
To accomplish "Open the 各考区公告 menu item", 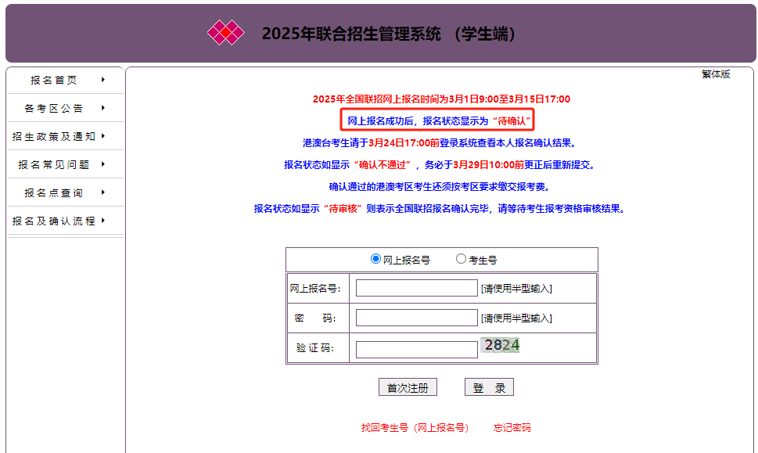I will [x=54, y=108].
